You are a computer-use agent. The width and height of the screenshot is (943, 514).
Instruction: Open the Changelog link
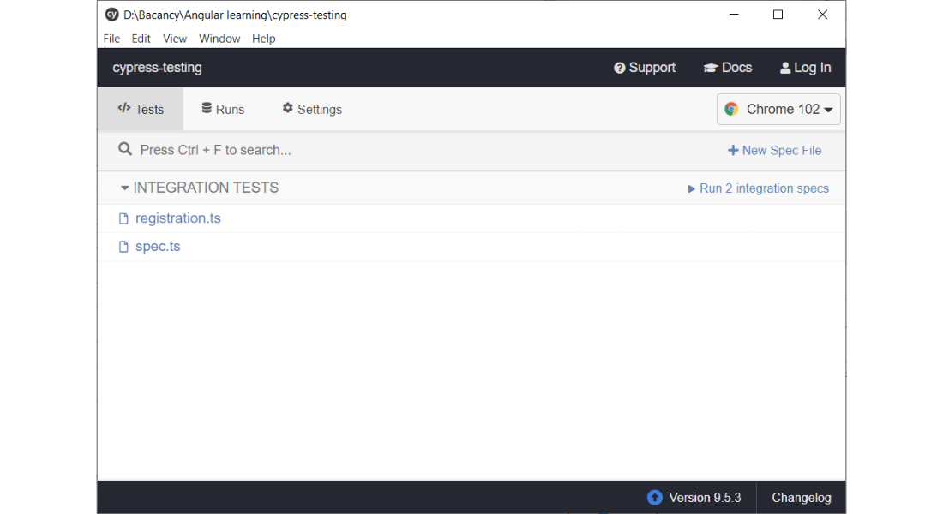[x=802, y=498]
